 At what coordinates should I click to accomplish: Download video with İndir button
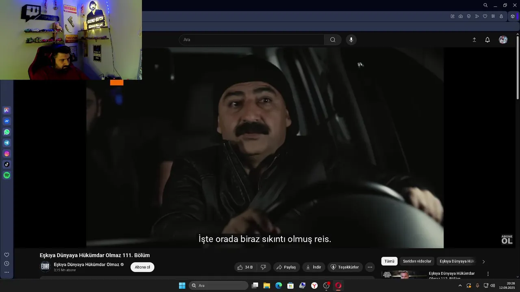[x=314, y=267]
